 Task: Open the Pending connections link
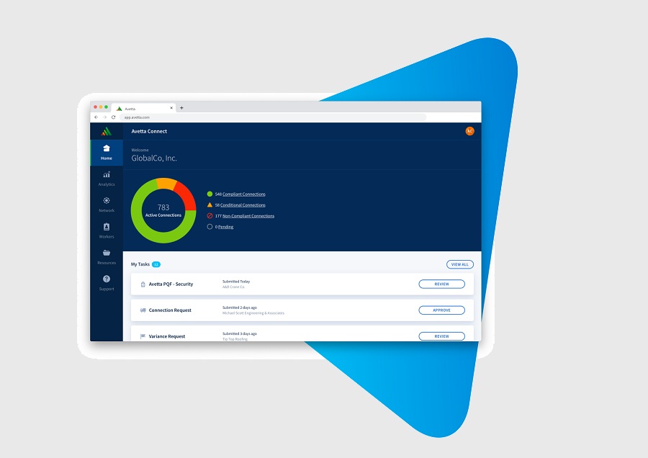(x=225, y=227)
